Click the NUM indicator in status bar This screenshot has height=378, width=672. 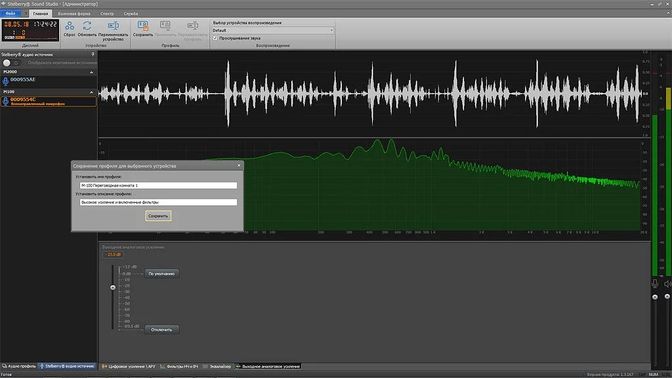(653, 375)
